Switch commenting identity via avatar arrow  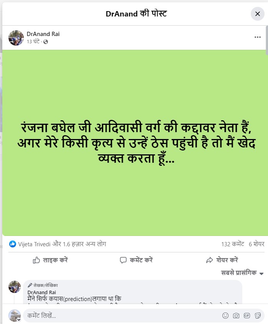tap(19, 320)
